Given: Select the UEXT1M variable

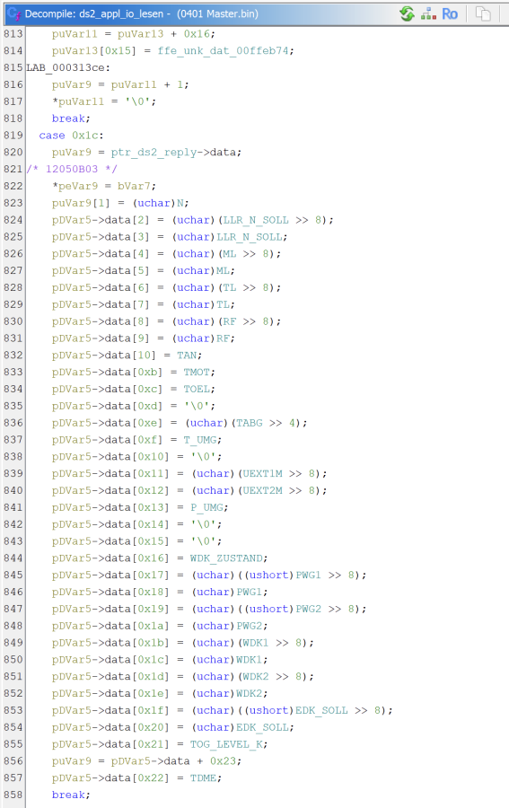Looking at the screenshot, I should tap(262, 473).
